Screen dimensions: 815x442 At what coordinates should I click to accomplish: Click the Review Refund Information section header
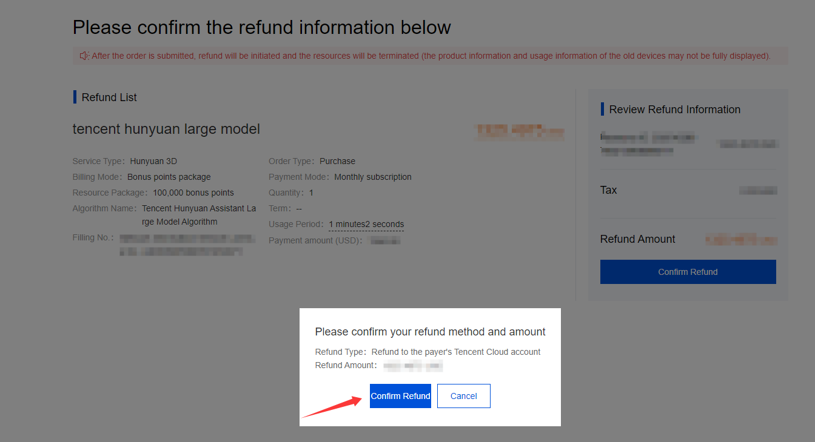674,109
